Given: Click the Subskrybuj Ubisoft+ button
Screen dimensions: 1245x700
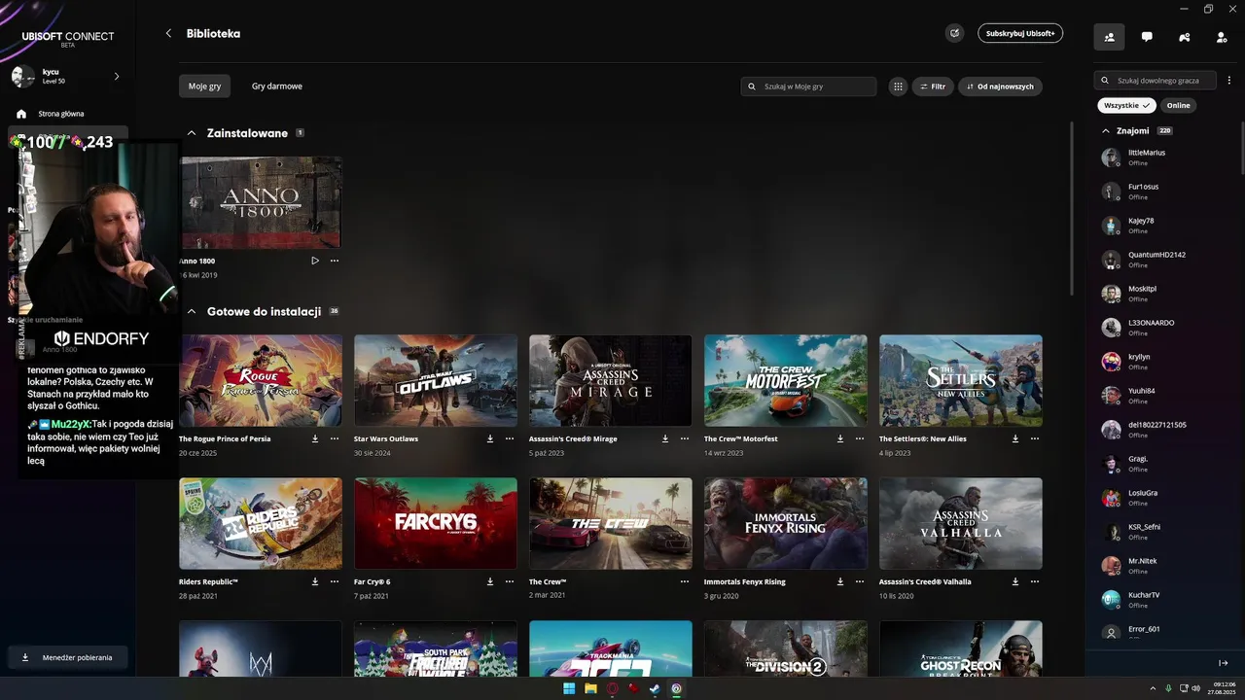Looking at the screenshot, I should click(1020, 33).
